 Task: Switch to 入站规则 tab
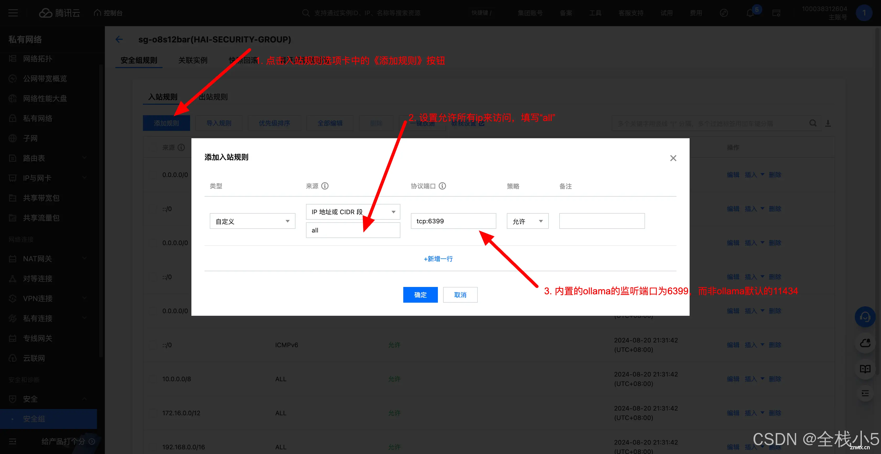pos(163,97)
